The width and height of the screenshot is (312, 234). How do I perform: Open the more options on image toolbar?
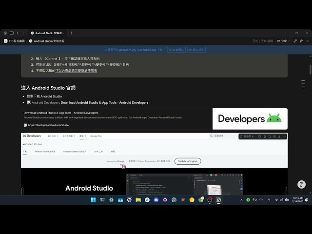click(x=284, y=136)
